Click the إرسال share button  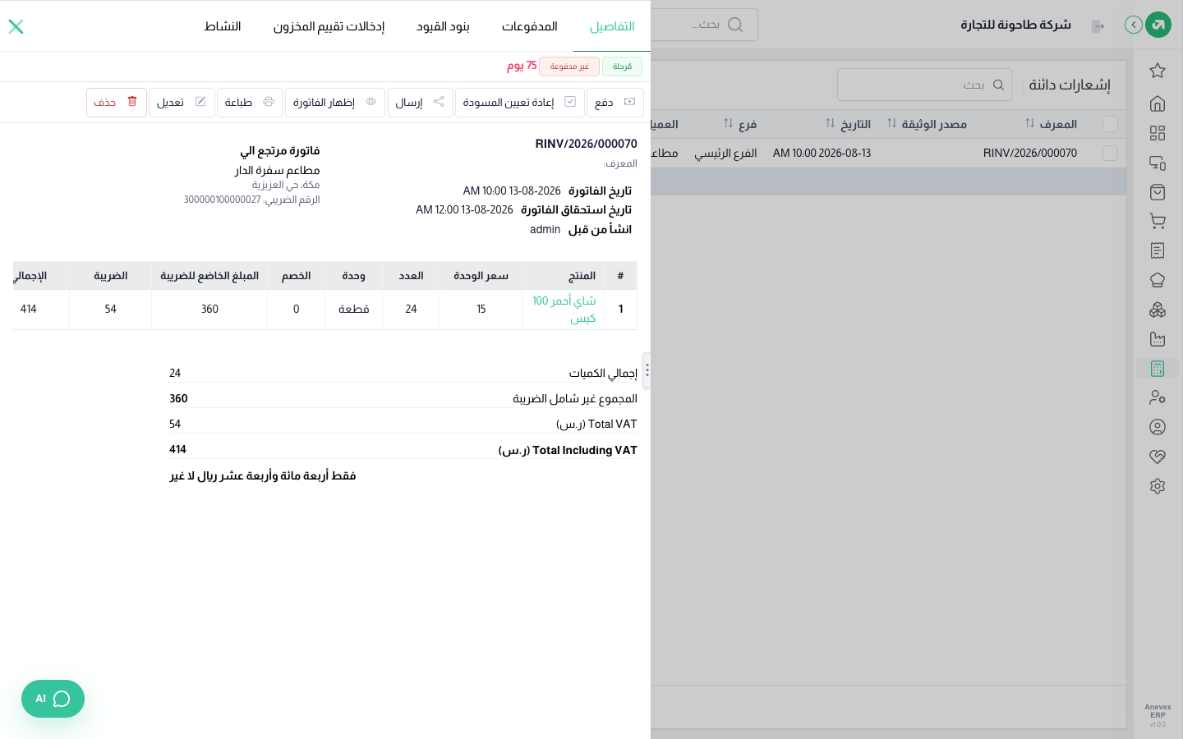pos(421,103)
